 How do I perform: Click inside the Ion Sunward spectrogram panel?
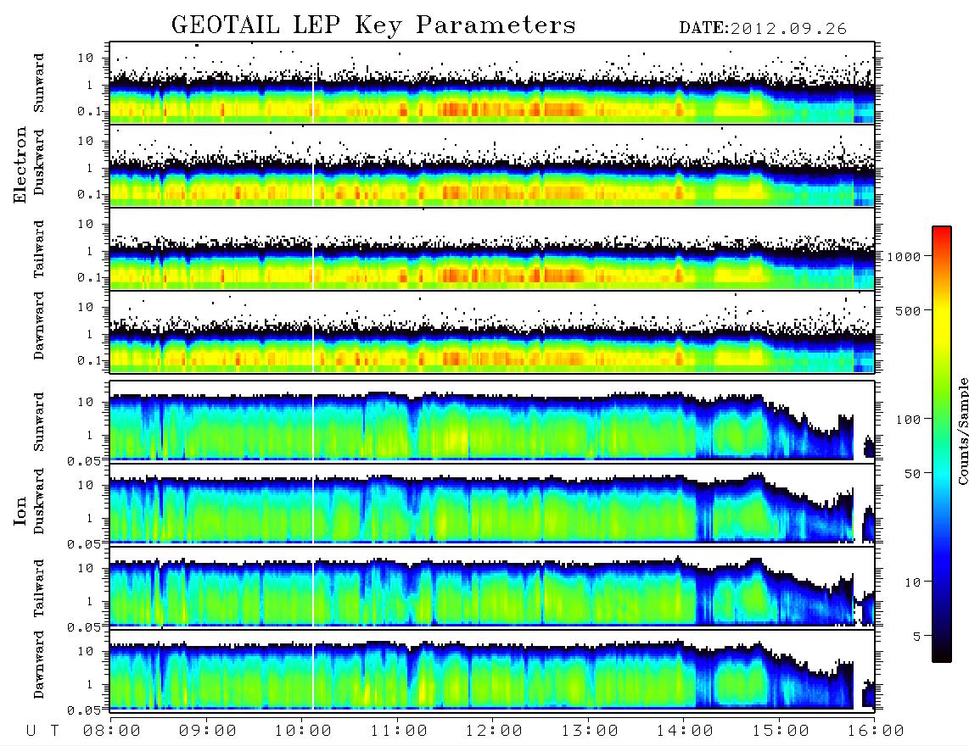tap(492, 422)
